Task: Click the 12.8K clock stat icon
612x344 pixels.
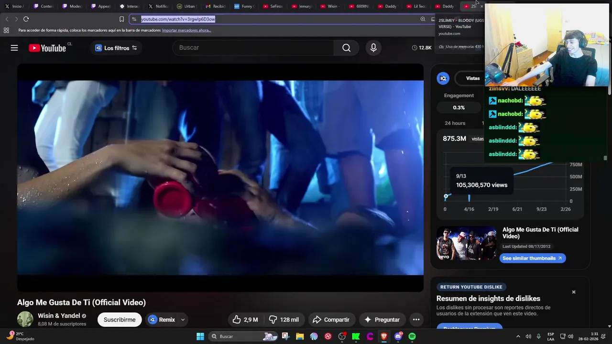Action: [x=415, y=48]
